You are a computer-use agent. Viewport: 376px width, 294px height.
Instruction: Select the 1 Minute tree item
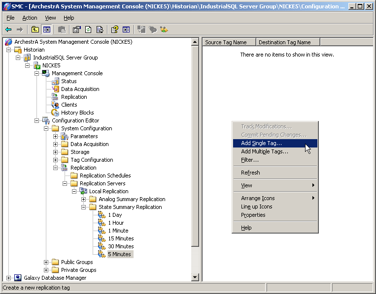click(118, 231)
